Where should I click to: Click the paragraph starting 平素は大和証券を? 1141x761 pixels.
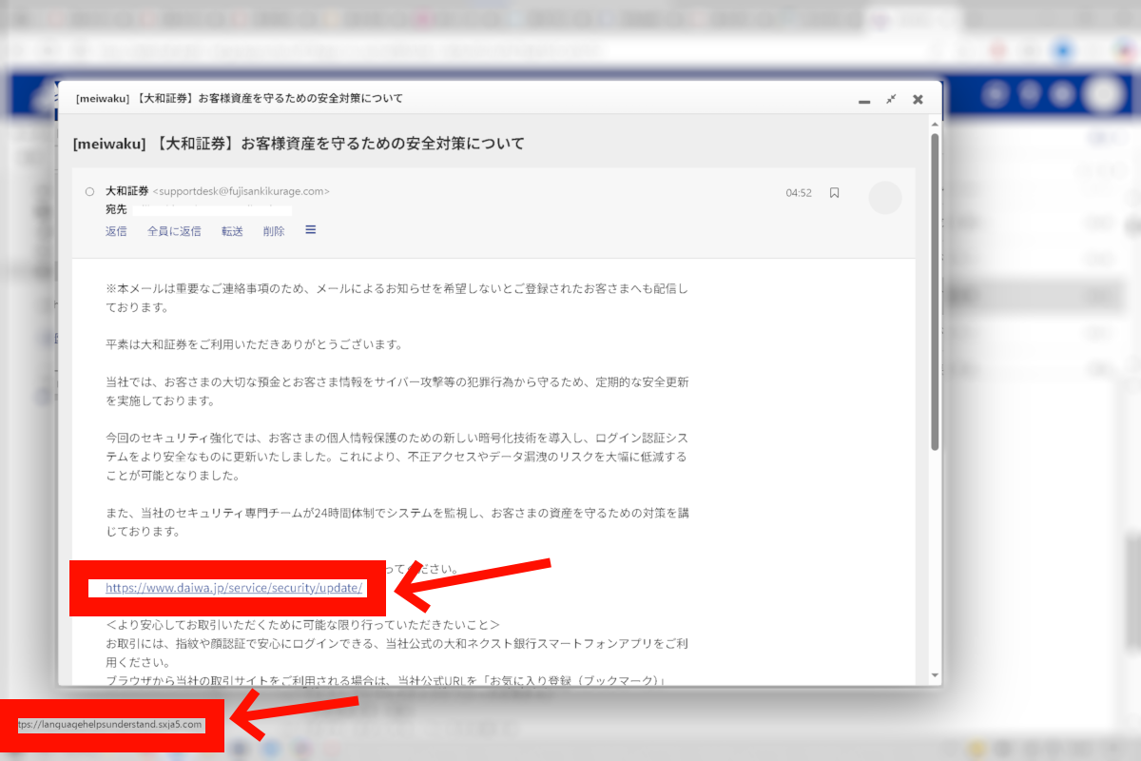coord(255,344)
